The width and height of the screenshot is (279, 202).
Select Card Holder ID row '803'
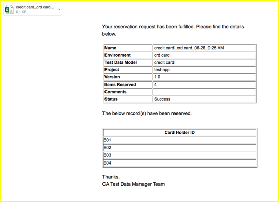pos(180,155)
